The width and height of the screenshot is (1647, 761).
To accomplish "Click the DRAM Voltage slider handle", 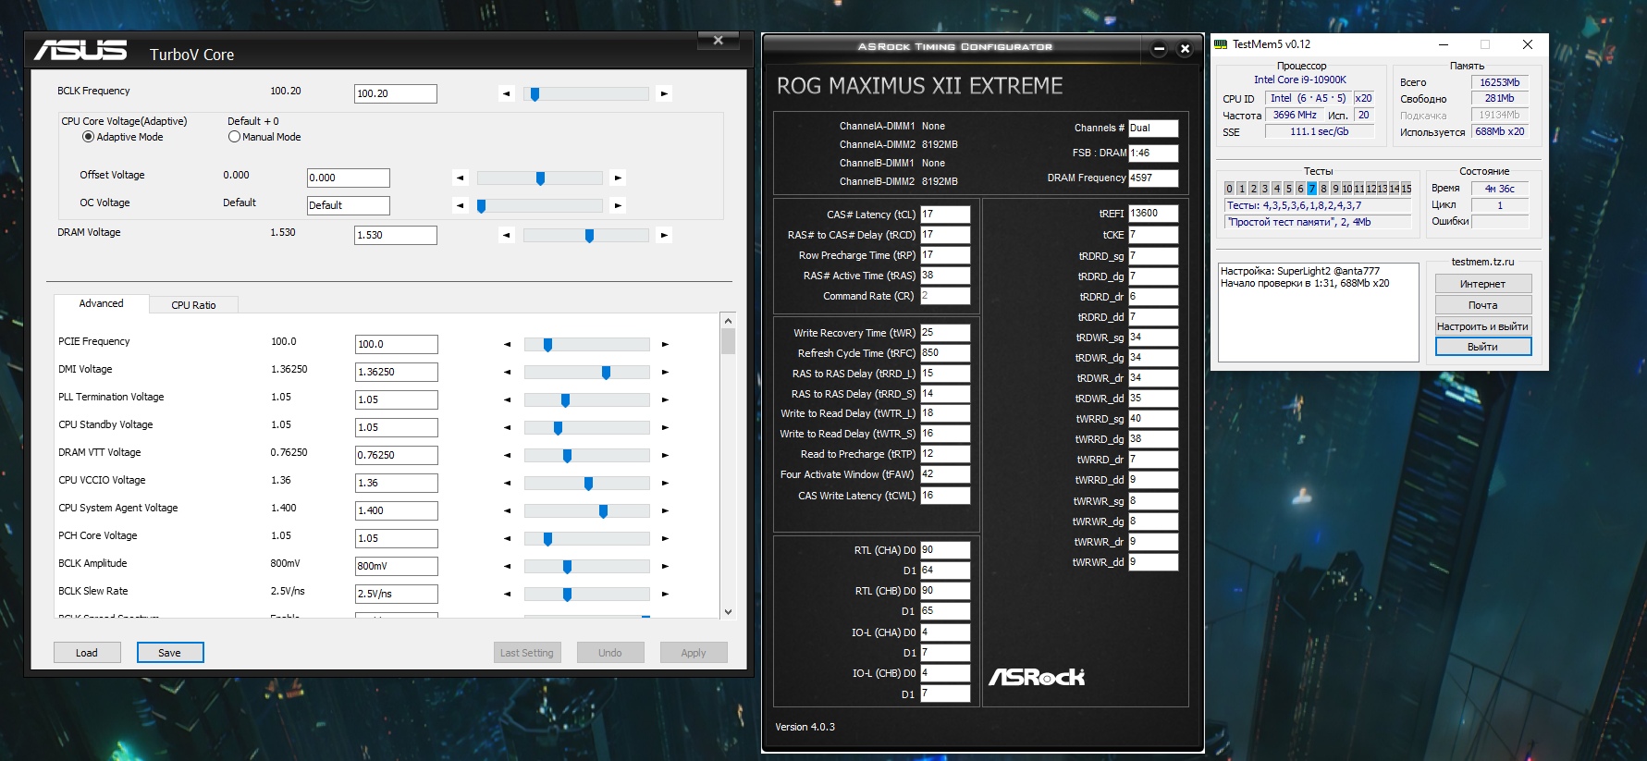I will [589, 236].
